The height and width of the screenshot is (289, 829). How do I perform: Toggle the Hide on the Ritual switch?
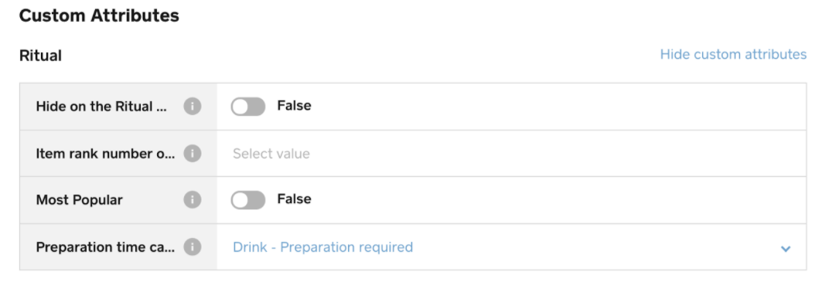pyautogui.click(x=248, y=107)
